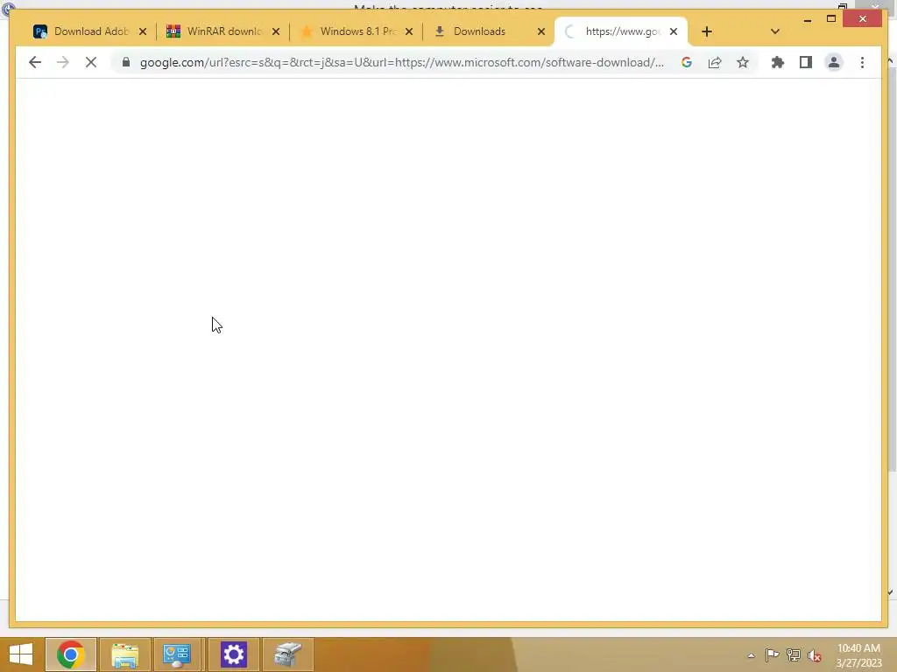Click the greyed-out forward arrow
Screen dimensions: 897x672
(x=63, y=62)
